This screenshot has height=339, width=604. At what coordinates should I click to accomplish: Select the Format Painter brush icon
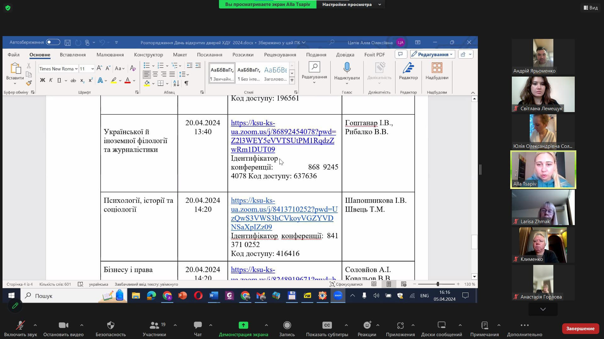(x=29, y=83)
